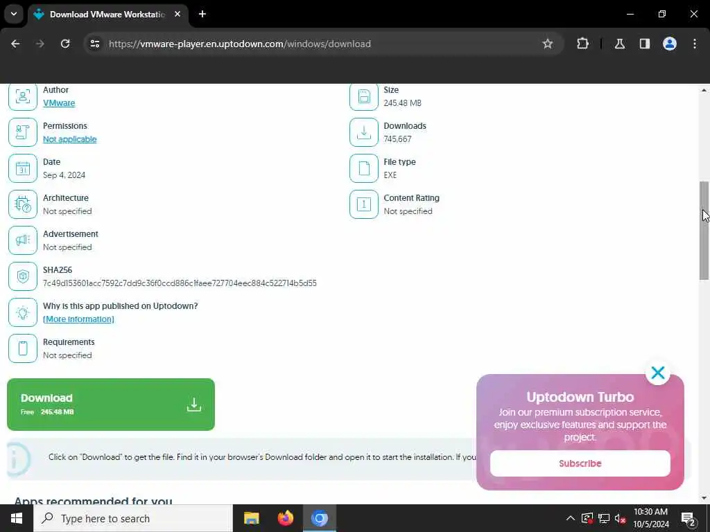This screenshot has height=532, width=710.
Task: Open the Chrome profile avatar
Action: [x=670, y=44]
